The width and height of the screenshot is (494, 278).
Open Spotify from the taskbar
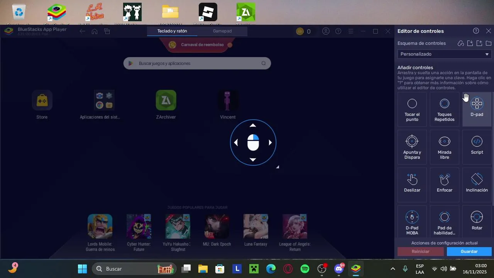coord(305,269)
